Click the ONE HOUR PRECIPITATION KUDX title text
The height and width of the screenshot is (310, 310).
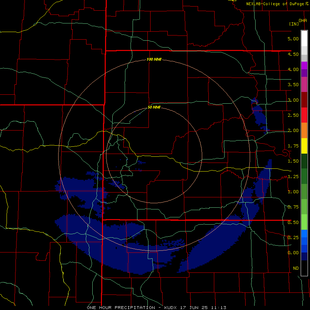pos(156,308)
